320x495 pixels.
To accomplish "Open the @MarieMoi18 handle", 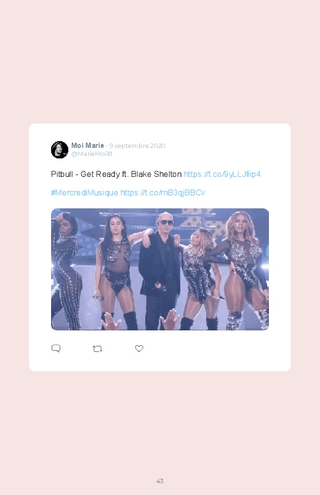I will pyautogui.click(x=92, y=153).
